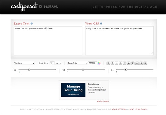The height and width of the screenshot is (115, 166).
Task: Justify the text alignment
Action: [x=145, y=63]
